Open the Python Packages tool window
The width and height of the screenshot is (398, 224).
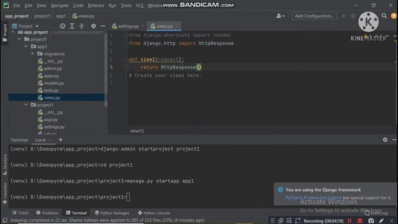(112, 213)
